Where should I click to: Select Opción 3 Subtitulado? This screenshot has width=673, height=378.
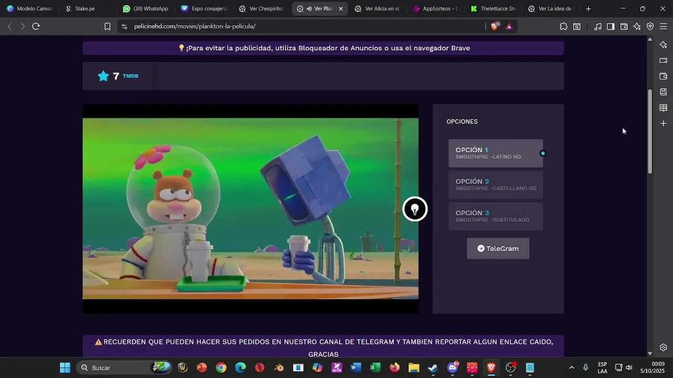pos(495,216)
